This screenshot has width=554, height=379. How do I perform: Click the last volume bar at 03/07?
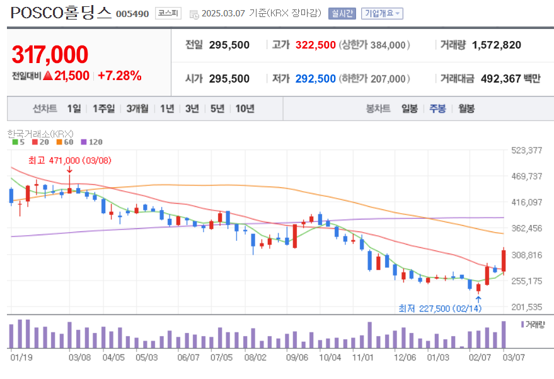point(504,334)
